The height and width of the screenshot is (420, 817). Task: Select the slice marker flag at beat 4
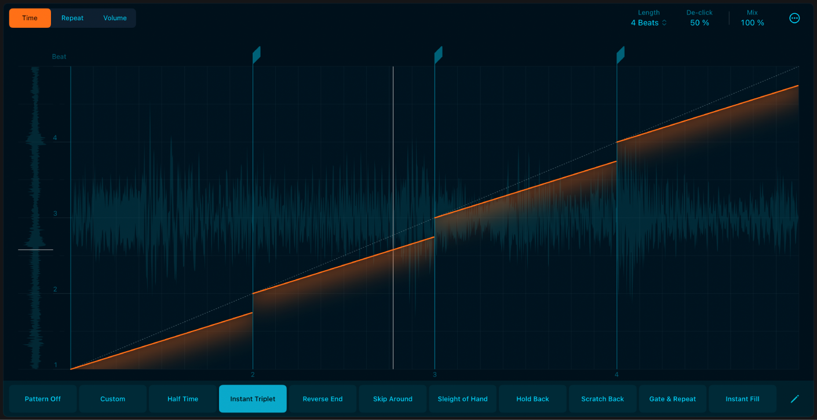620,55
